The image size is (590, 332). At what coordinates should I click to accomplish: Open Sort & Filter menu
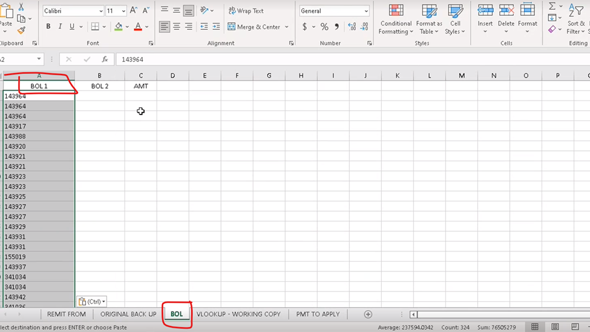(577, 19)
